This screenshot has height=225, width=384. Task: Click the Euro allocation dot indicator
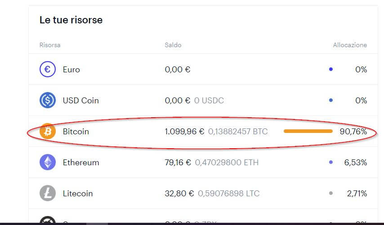(x=331, y=69)
